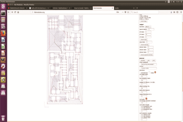
Task: Click move to xyzhome and stop button
Action: tap(147, 55)
